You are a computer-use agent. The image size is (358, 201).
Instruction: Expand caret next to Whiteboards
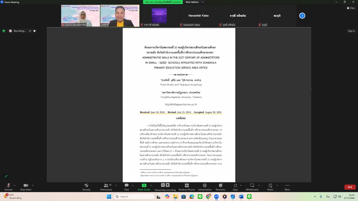[x=259, y=185]
